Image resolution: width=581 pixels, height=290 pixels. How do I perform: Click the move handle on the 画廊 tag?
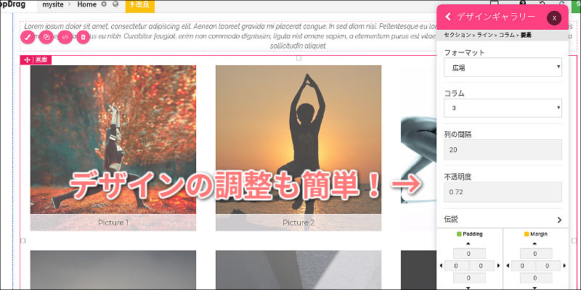click(x=27, y=60)
